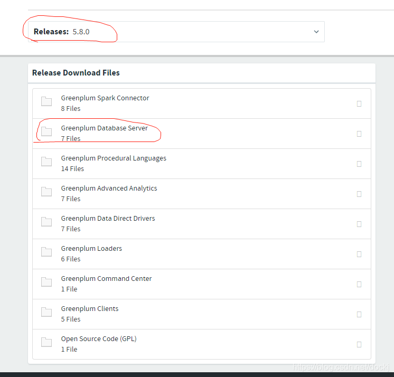The width and height of the screenshot is (394, 377).
Task: Tick the checkbox for Open Source Code (GPL)
Action: tap(359, 344)
